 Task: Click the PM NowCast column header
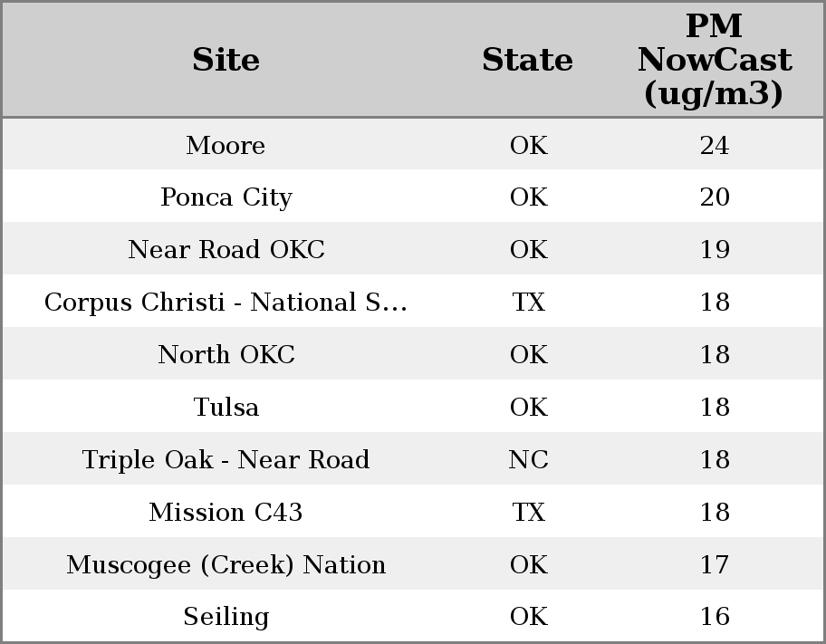(x=714, y=60)
